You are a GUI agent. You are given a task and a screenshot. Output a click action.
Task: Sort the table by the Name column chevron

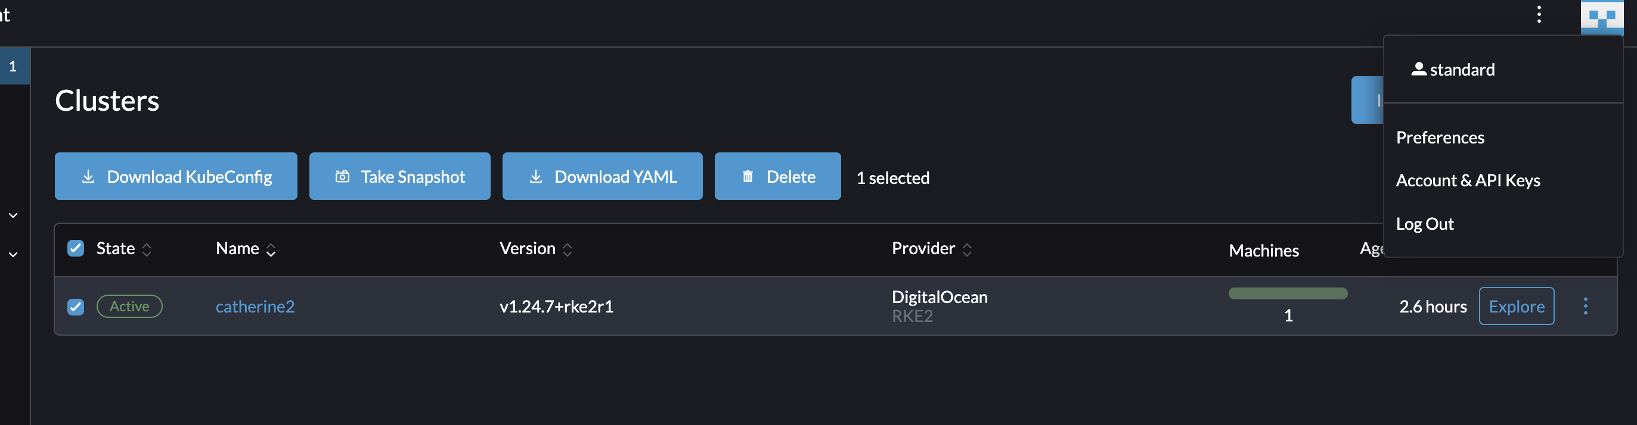pos(271,249)
